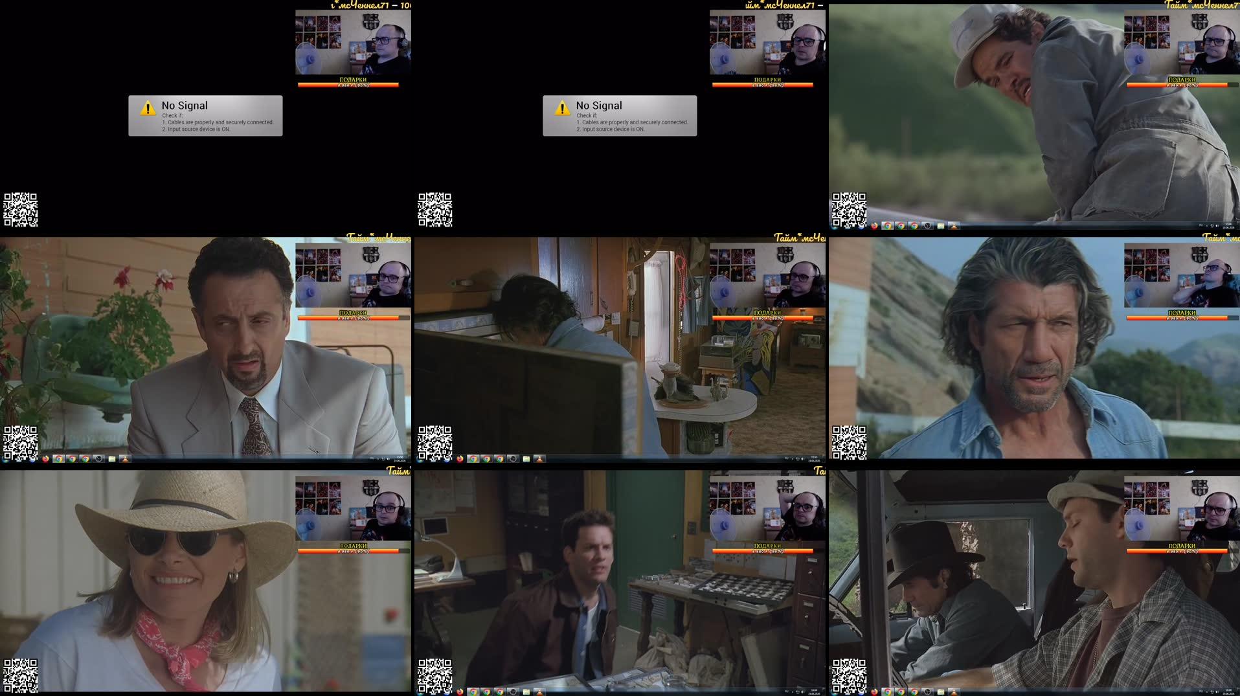Click the webcam overlay in the truck-cab frame
This screenshot has height=696, width=1240.
click(x=1182, y=508)
